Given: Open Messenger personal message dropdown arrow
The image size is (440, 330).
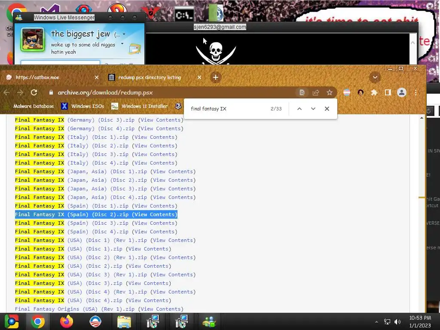Looking at the screenshot, I should [x=122, y=44].
